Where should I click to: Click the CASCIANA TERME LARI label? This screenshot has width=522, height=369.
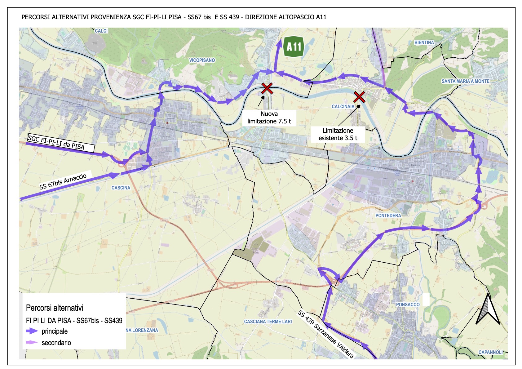(268, 322)
